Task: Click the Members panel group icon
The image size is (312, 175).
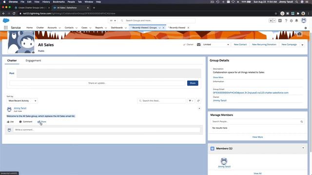Action: (213, 148)
